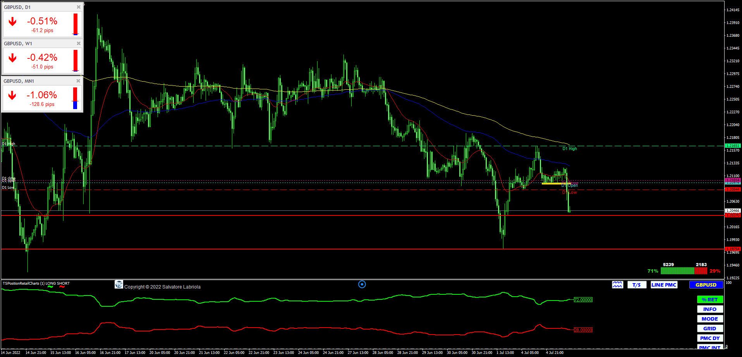
Task: Click the -1.06% value in MN1 panel
Action: [x=42, y=95]
